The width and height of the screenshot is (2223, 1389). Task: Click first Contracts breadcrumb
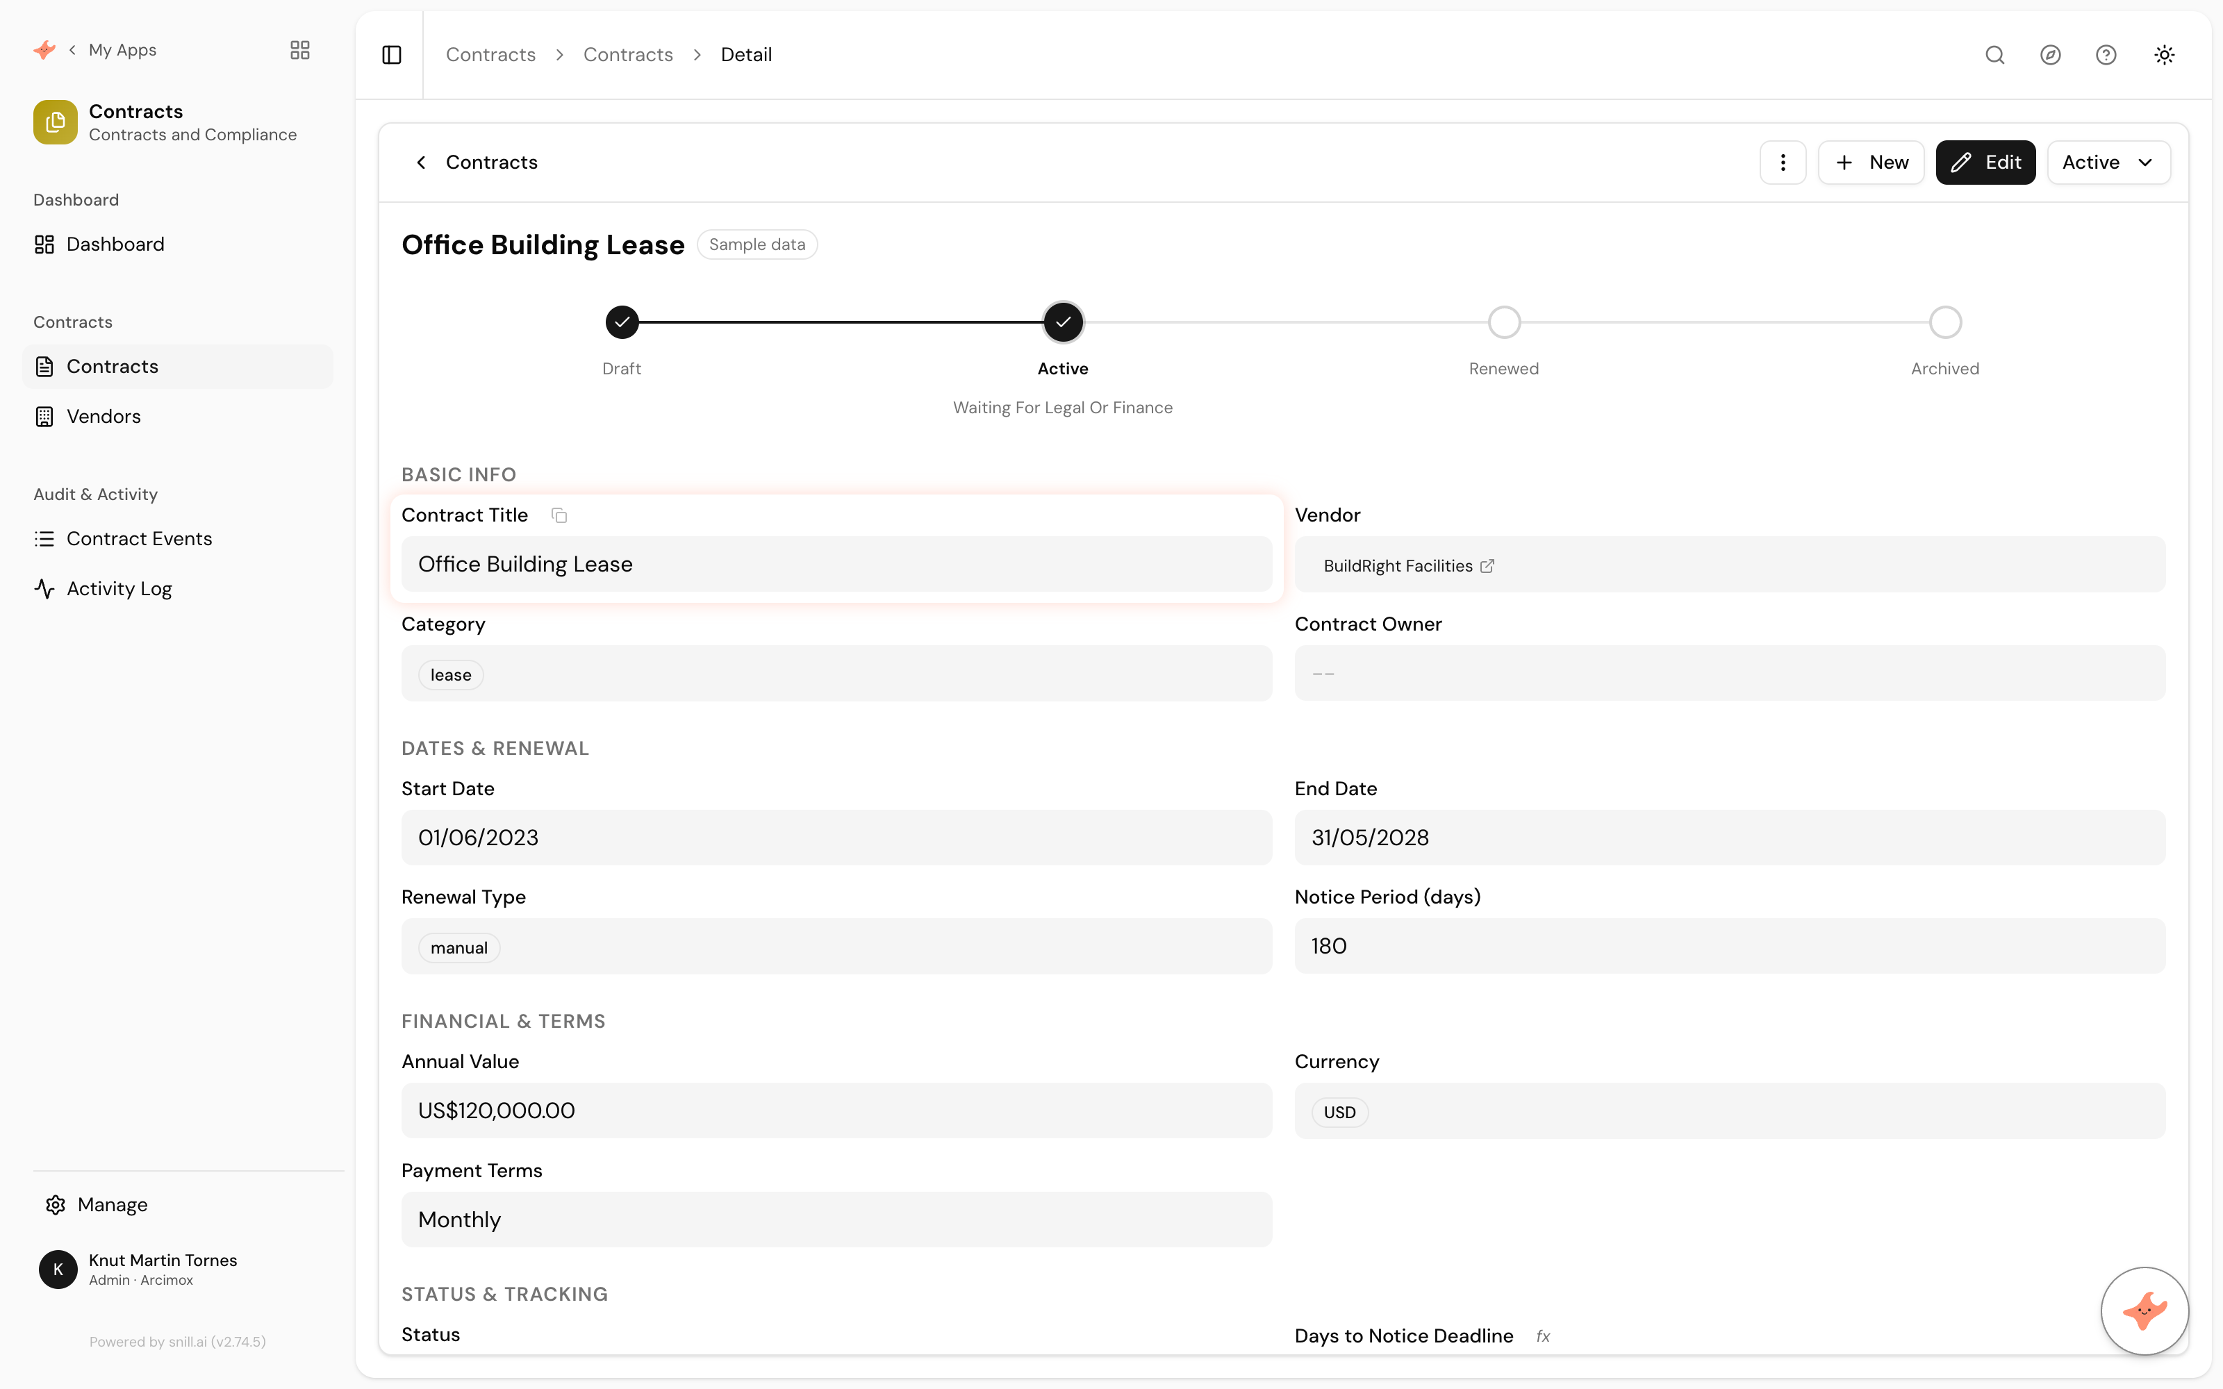(490, 55)
